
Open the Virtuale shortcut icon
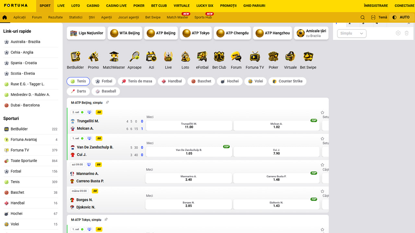290,57
